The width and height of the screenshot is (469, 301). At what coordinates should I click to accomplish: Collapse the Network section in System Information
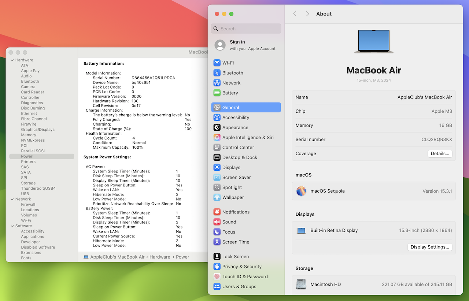click(x=12, y=199)
